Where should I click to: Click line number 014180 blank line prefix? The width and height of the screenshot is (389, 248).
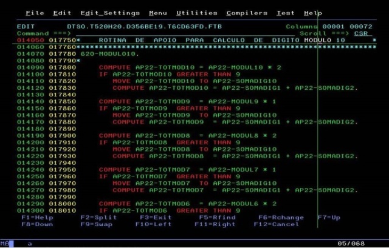(x=30, y=129)
